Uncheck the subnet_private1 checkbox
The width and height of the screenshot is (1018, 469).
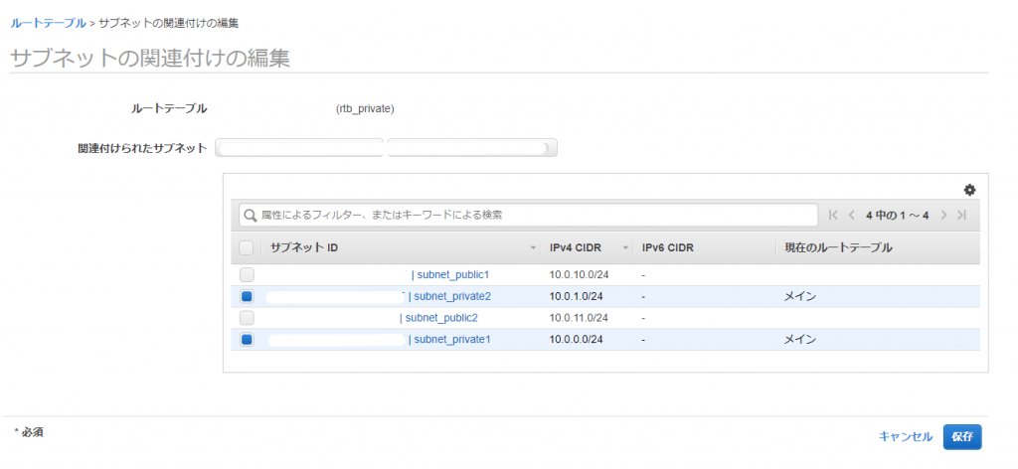(247, 339)
